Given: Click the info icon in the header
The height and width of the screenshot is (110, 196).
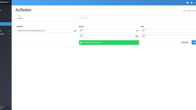Looking at the screenshot, I should [x=188, y=3].
